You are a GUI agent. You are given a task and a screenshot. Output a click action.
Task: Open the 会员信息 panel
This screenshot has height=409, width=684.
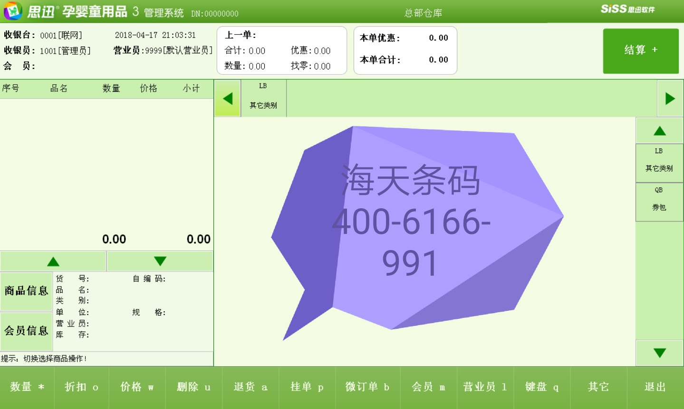[x=26, y=331]
